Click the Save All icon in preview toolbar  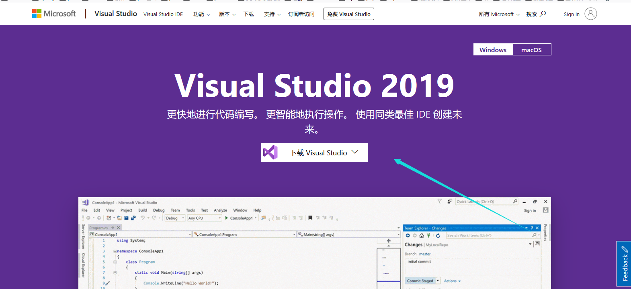point(133,218)
